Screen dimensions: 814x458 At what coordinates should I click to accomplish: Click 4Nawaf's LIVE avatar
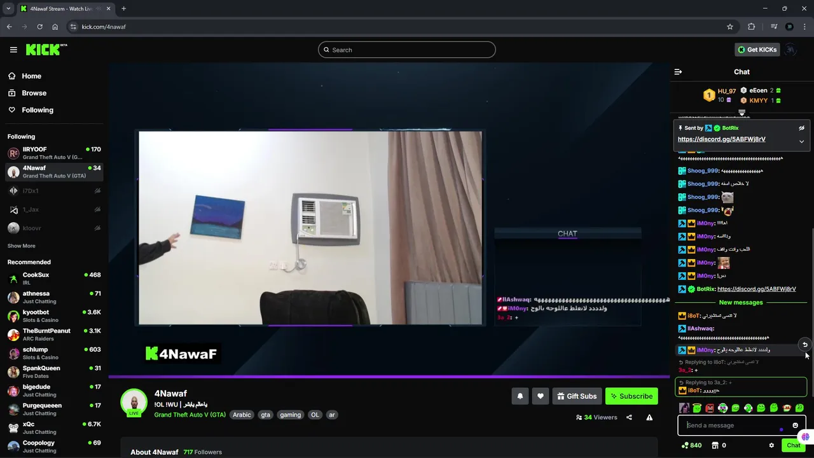click(134, 403)
